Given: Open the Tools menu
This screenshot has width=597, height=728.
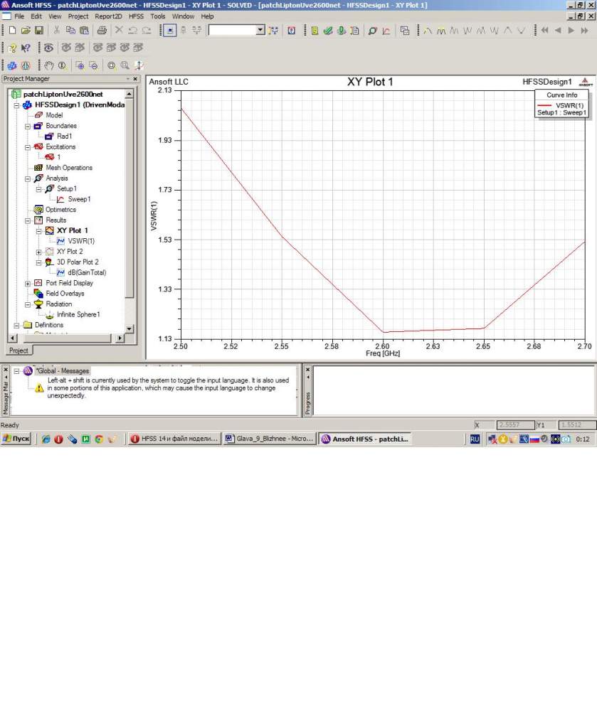Looking at the screenshot, I should pyautogui.click(x=157, y=16).
